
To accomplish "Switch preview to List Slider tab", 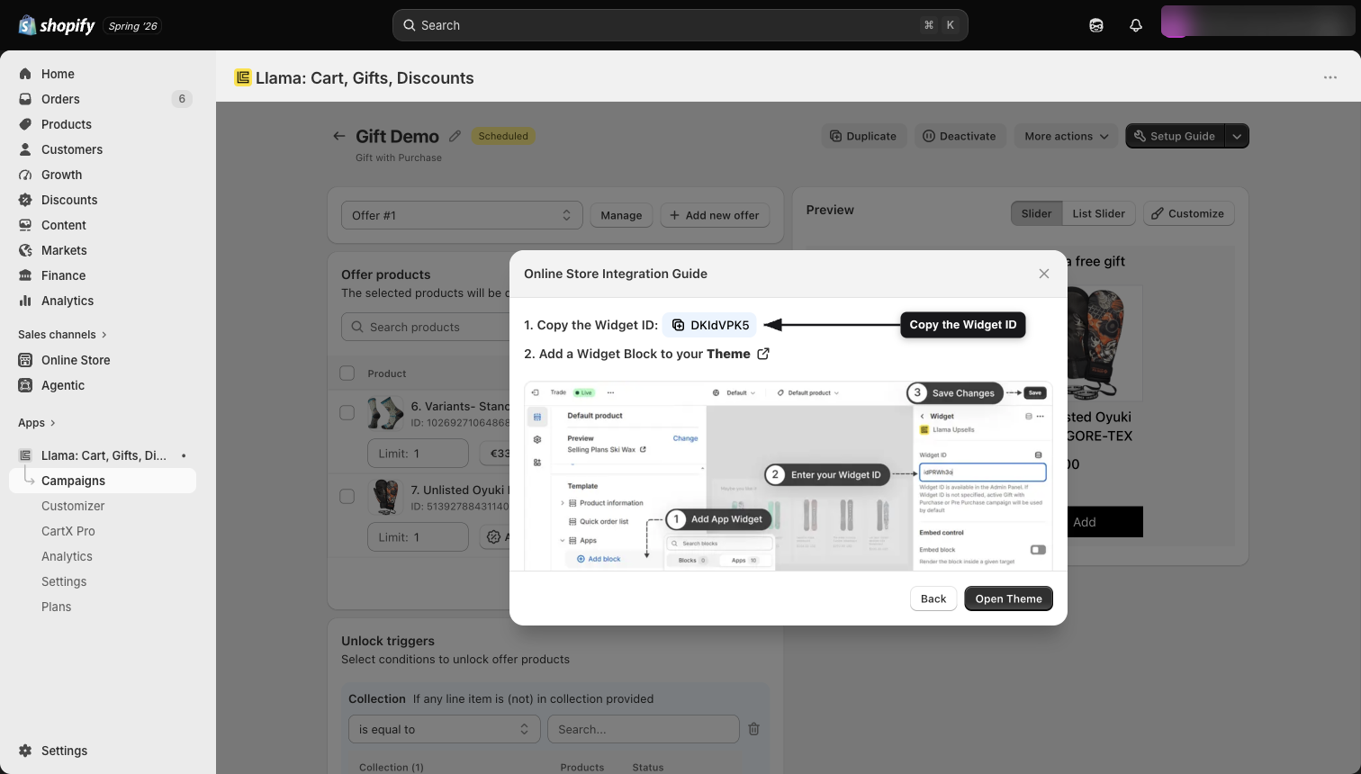I will [1098, 213].
